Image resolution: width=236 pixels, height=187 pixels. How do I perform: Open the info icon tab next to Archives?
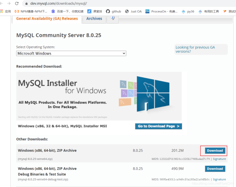pos(113,18)
